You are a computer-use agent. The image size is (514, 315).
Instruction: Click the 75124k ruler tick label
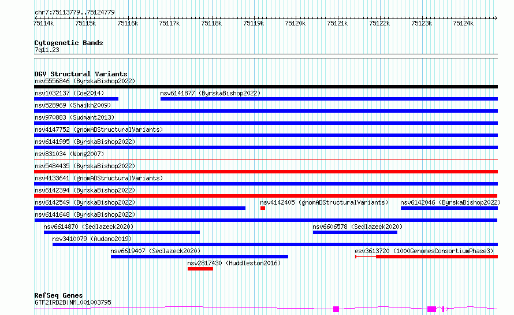tap(463, 23)
